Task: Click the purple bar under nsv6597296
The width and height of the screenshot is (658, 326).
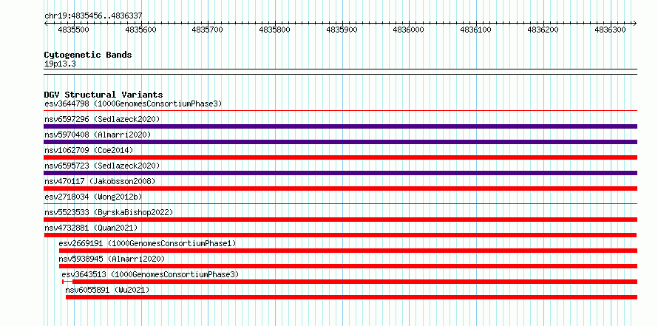Action: [x=340, y=126]
